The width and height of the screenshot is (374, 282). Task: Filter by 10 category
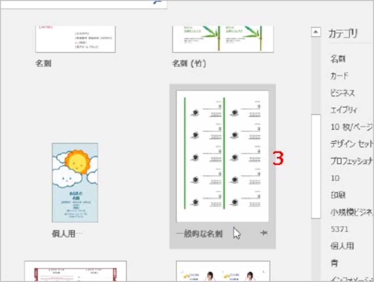pyautogui.click(x=335, y=178)
